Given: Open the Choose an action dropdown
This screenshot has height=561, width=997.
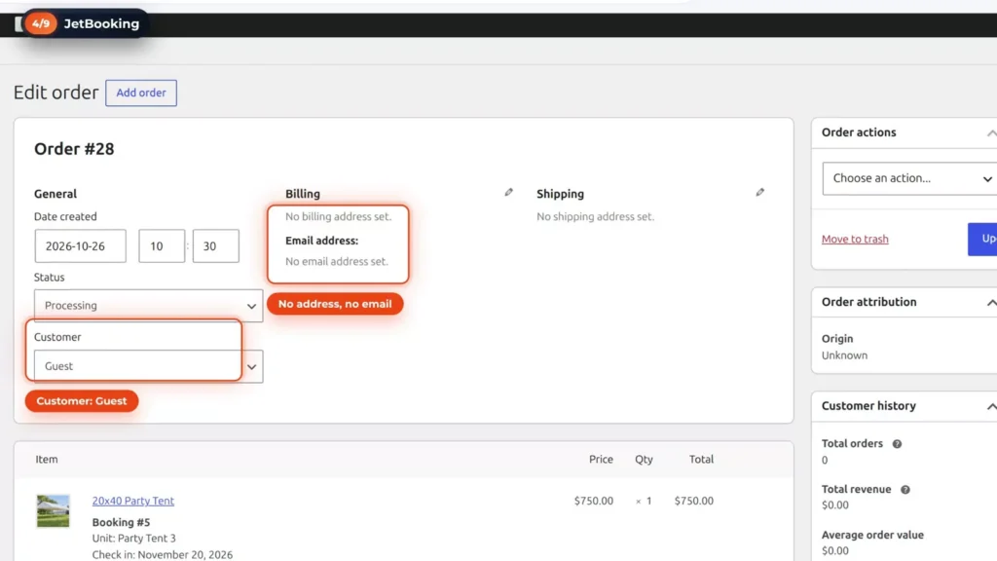Looking at the screenshot, I should click(910, 179).
